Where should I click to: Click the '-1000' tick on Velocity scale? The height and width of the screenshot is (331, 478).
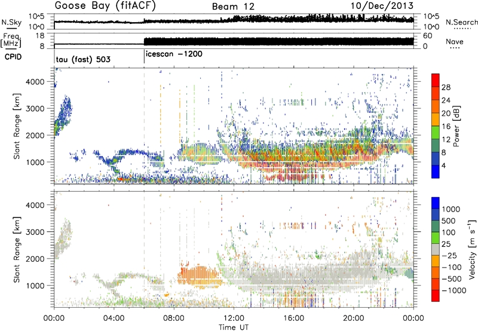point(454,290)
